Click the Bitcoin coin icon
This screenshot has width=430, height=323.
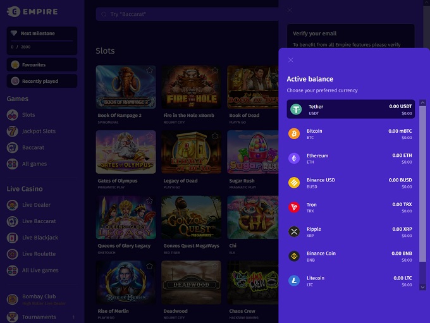coord(294,134)
